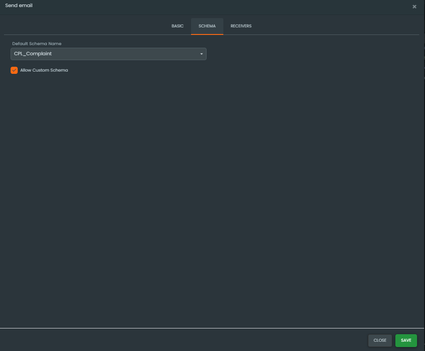425x351 pixels.
Task: Close the Send email dialog with X icon
Action: 414,7
